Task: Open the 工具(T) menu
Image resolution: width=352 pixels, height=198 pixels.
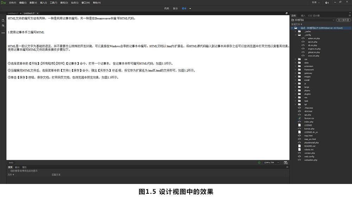Action: click(54, 3)
